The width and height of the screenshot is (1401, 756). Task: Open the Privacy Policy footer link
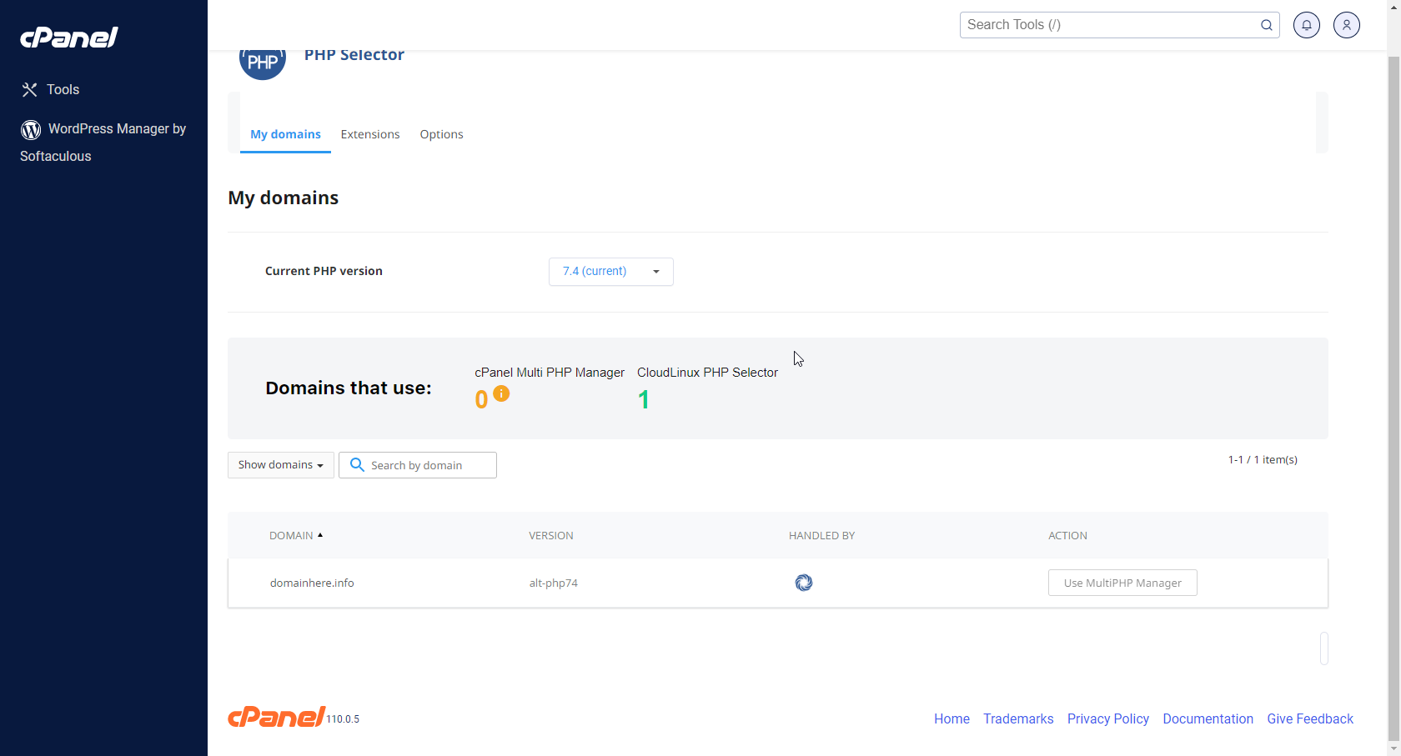(x=1108, y=718)
